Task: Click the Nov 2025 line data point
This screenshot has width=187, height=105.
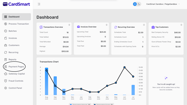Action: pyautogui.click(x=64, y=92)
